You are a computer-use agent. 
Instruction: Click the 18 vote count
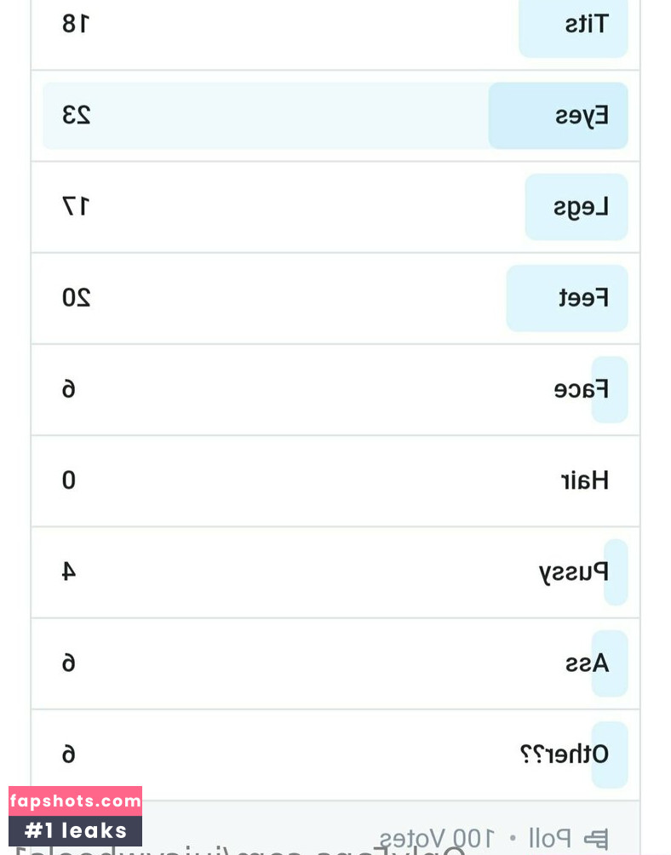tap(76, 24)
